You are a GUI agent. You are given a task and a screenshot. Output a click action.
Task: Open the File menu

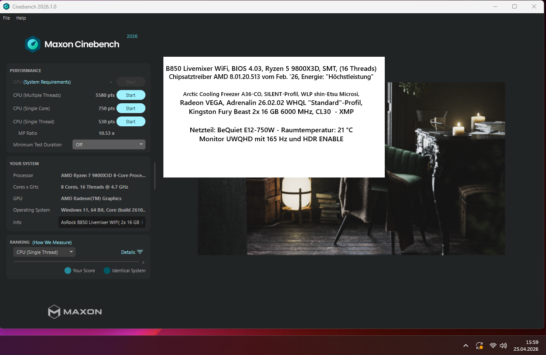(x=6, y=18)
